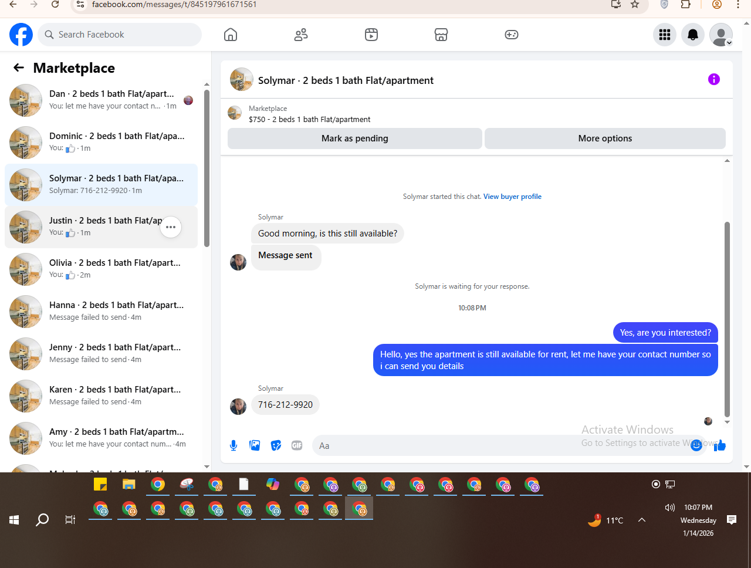Send a thumbs-up like
751x568 pixels.
tap(720, 445)
